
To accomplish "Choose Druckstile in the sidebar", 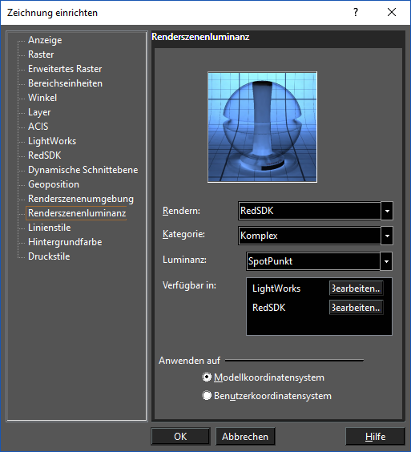I will pos(49,256).
